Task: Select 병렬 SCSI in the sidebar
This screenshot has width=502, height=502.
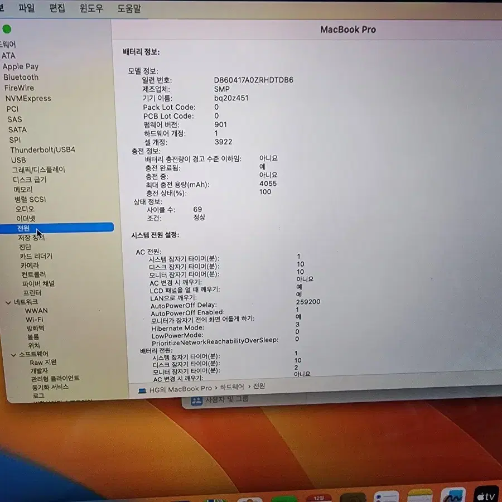Action: point(30,200)
